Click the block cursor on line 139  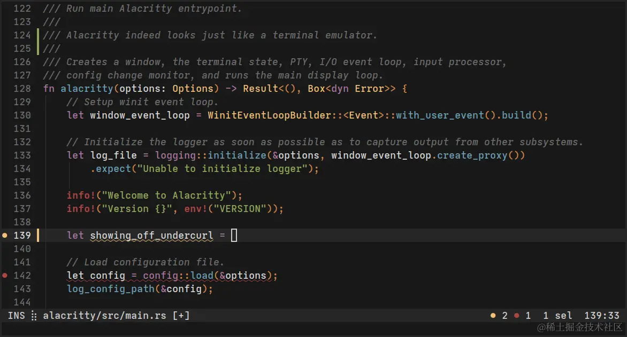click(234, 235)
